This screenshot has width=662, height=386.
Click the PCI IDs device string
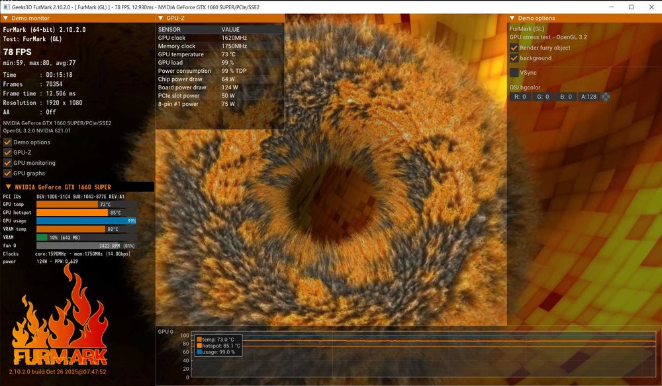(x=80, y=197)
